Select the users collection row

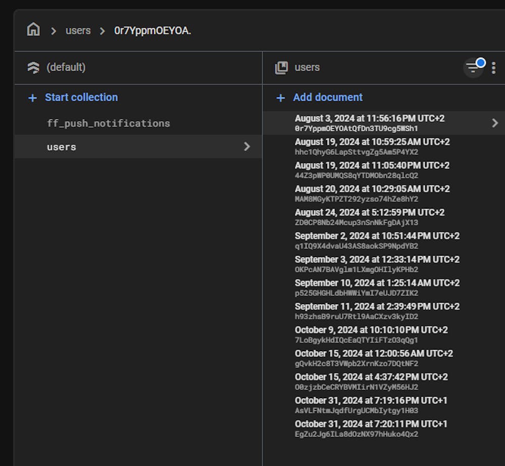[138, 147]
